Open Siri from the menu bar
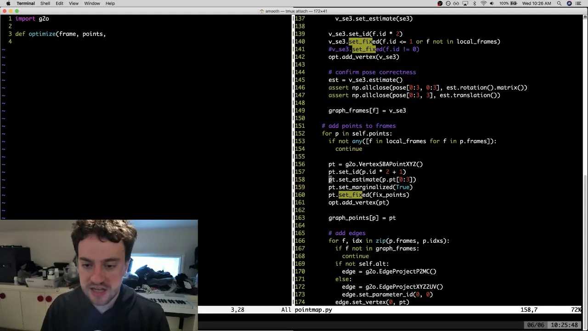588x331 pixels. 570,3
